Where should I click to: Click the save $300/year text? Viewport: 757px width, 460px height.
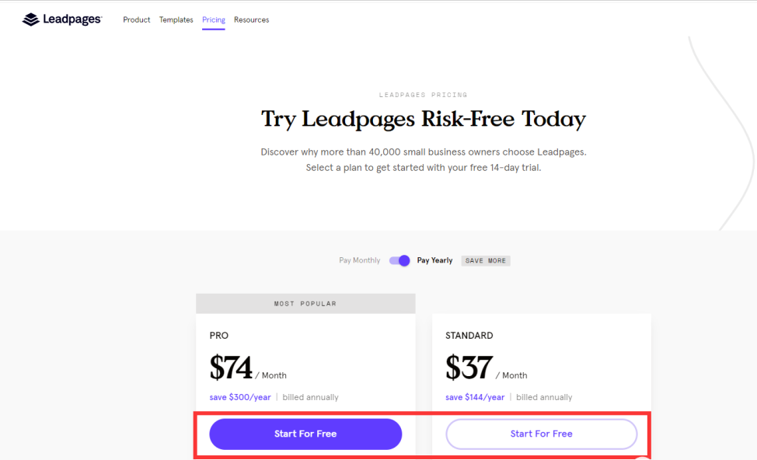pos(240,397)
